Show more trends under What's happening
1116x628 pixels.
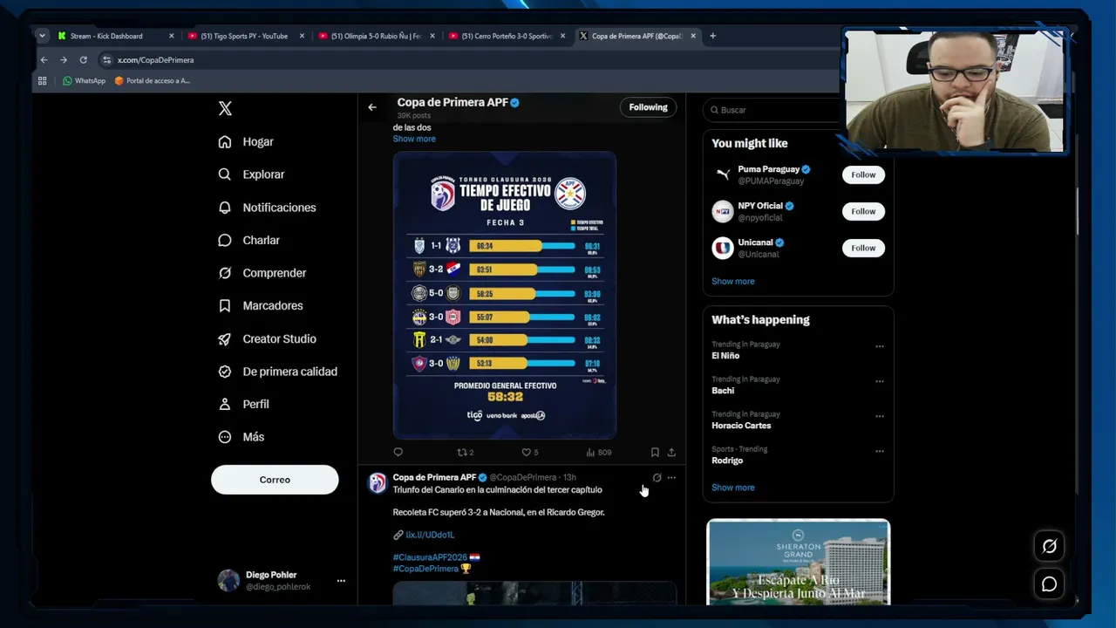[733, 488]
